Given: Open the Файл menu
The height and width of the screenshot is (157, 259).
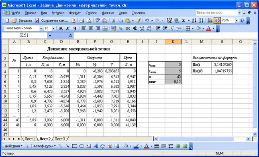Looking at the screenshot, I should pyautogui.click(x=16, y=13).
